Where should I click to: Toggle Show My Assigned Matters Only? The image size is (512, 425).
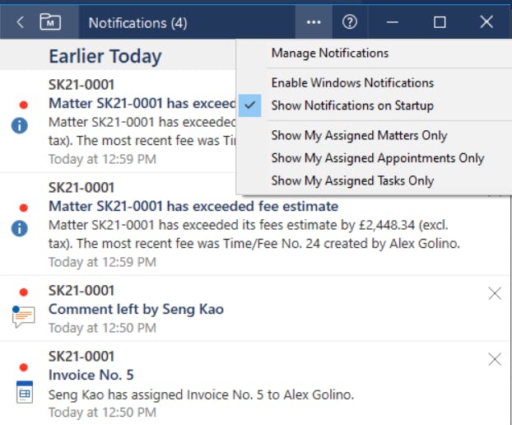(359, 135)
